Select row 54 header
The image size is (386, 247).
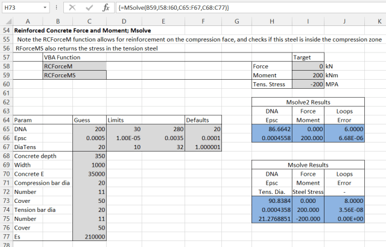(x=5, y=30)
